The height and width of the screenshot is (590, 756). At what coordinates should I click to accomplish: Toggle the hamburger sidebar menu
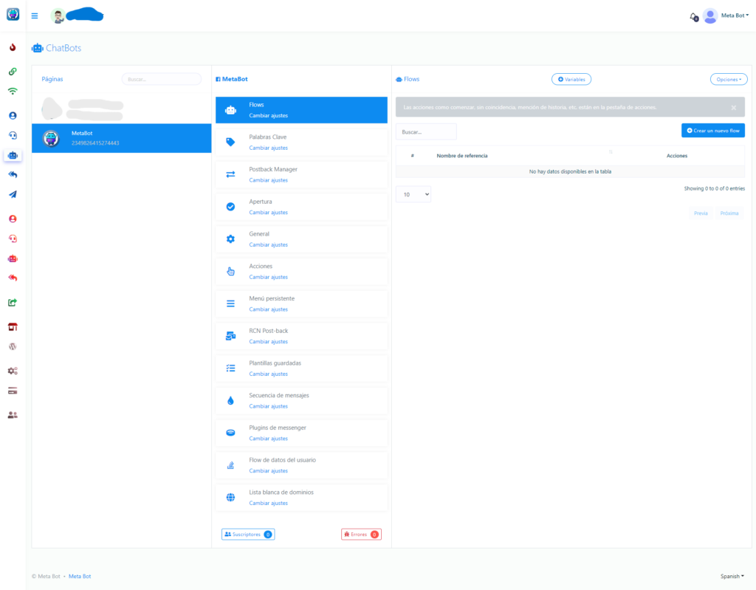click(35, 16)
